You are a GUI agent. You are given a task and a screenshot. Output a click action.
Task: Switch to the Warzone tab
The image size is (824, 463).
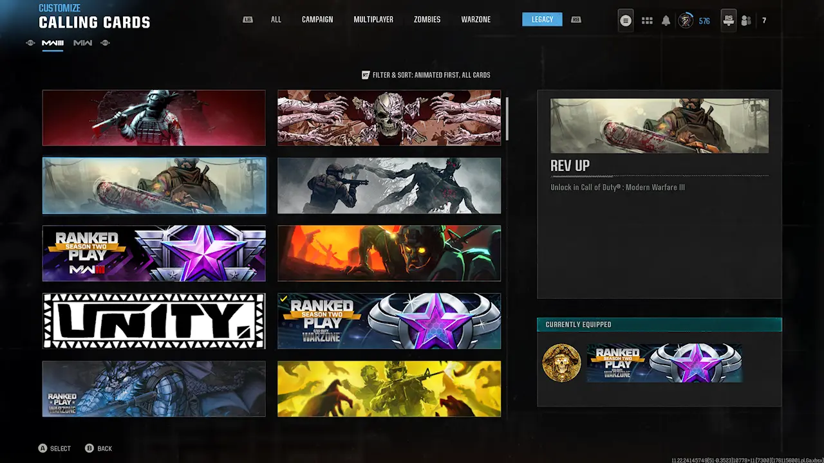coord(476,20)
